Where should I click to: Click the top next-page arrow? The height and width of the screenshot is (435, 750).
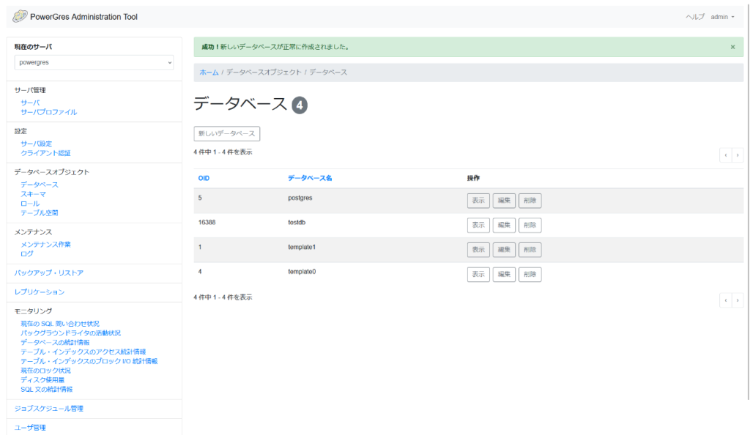click(x=738, y=155)
